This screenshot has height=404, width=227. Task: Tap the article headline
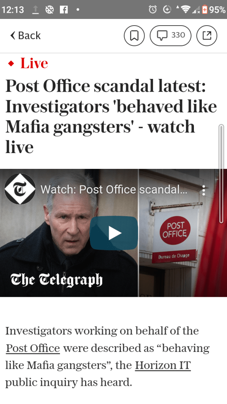[x=111, y=116]
